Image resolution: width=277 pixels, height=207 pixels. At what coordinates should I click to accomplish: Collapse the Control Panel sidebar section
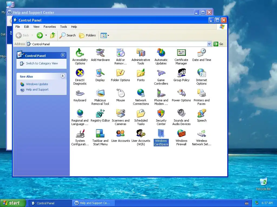click(63, 55)
